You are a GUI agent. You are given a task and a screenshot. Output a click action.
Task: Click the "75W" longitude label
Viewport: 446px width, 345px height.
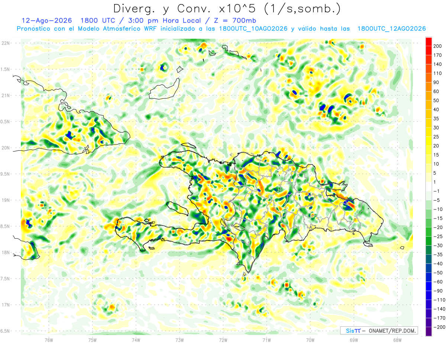(x=93, y=340)
